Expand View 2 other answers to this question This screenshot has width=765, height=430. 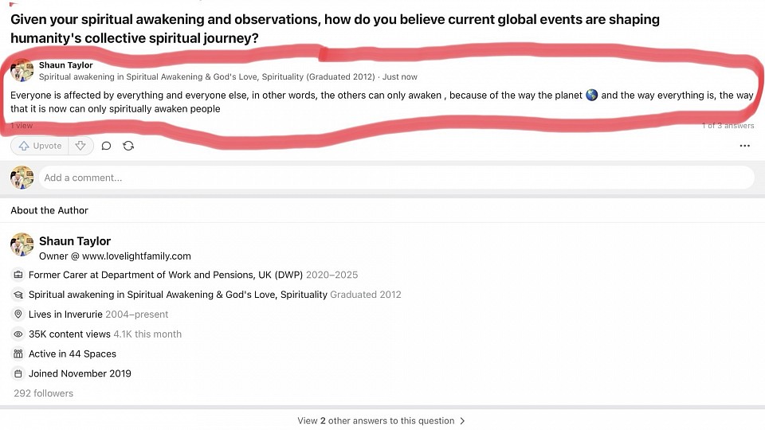[x=382, y=420]
